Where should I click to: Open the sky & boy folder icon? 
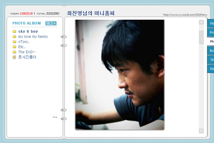click(14, 31)
